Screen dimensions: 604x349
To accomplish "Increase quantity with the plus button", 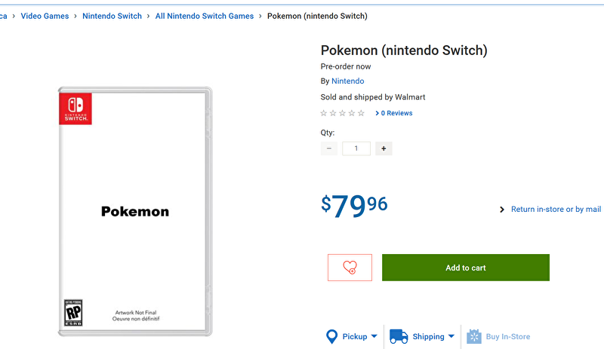I will click(x=384, y=148).
